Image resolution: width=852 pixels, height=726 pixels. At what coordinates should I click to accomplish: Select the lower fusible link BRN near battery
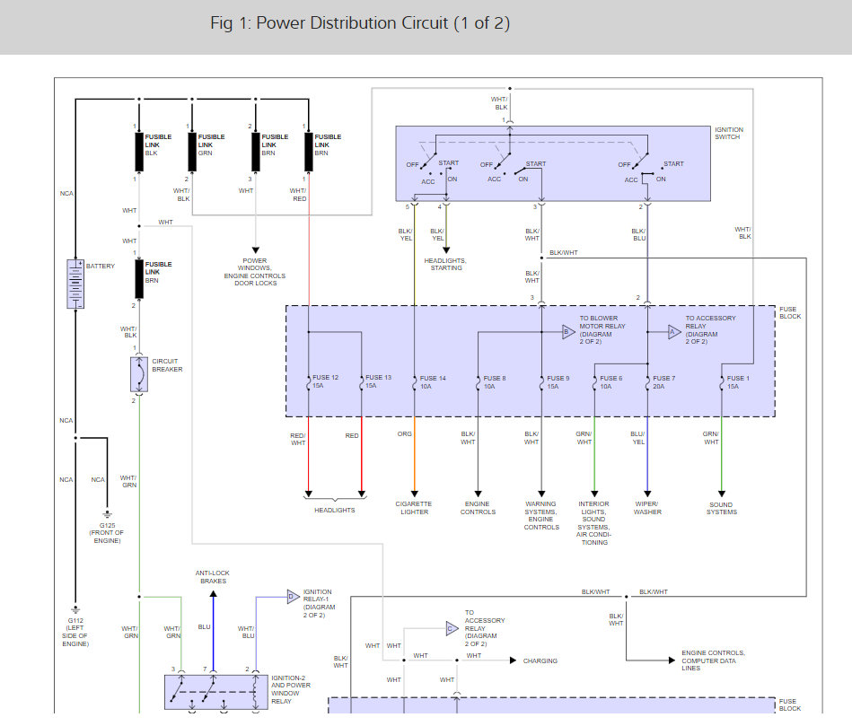[x=139, y=279]
